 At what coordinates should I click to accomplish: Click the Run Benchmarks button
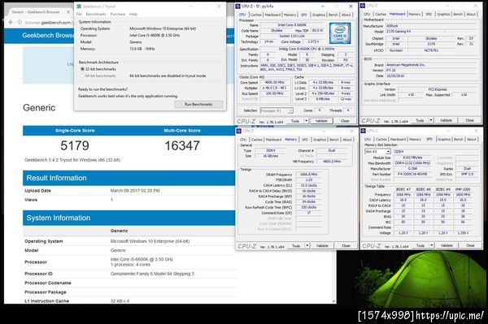click(198, 105)
